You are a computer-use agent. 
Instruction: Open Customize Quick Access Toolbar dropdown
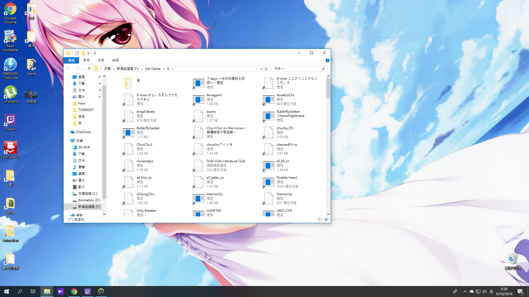pos(88,53)
